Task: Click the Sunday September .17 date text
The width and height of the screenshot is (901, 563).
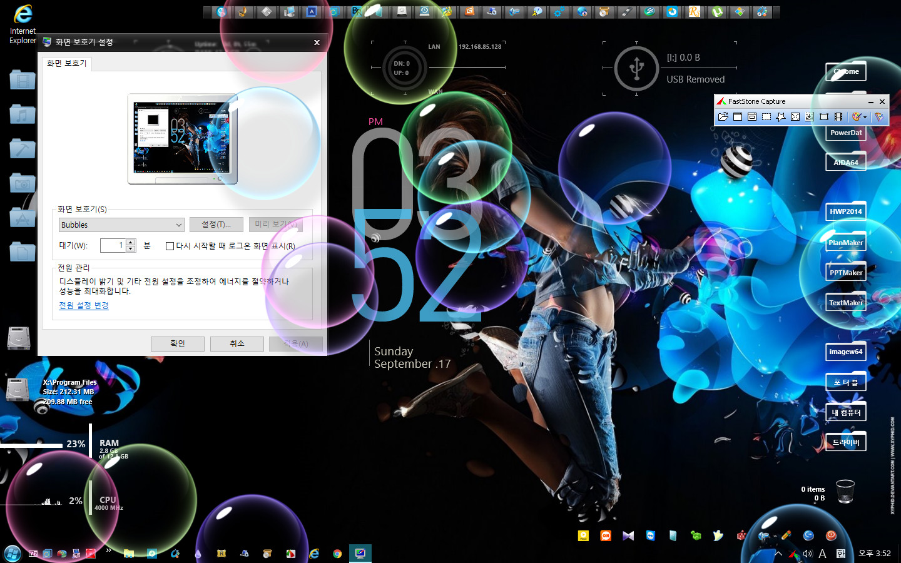Action: (412, 358)
